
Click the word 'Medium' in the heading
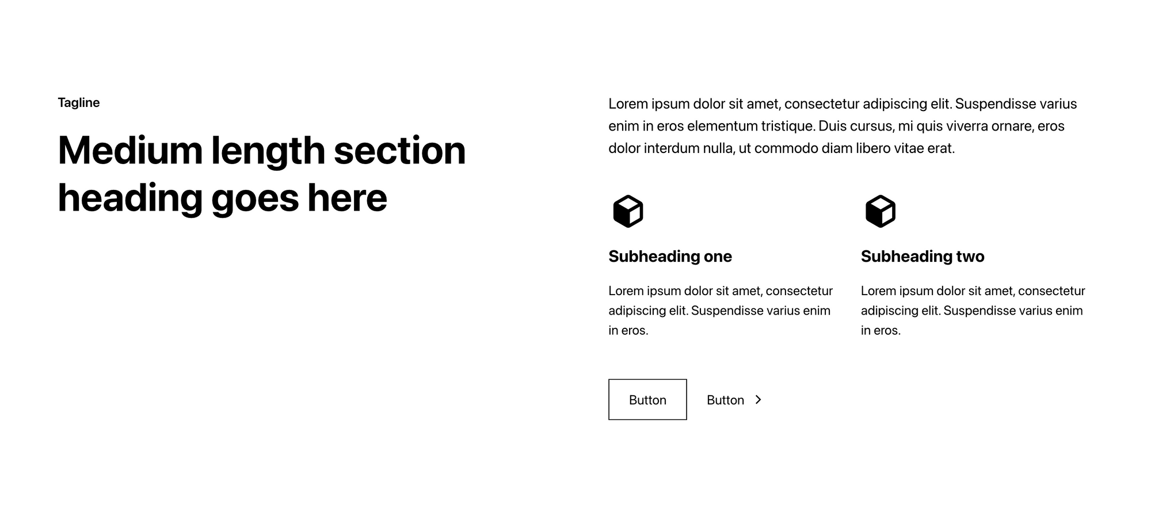pos(130,151)
